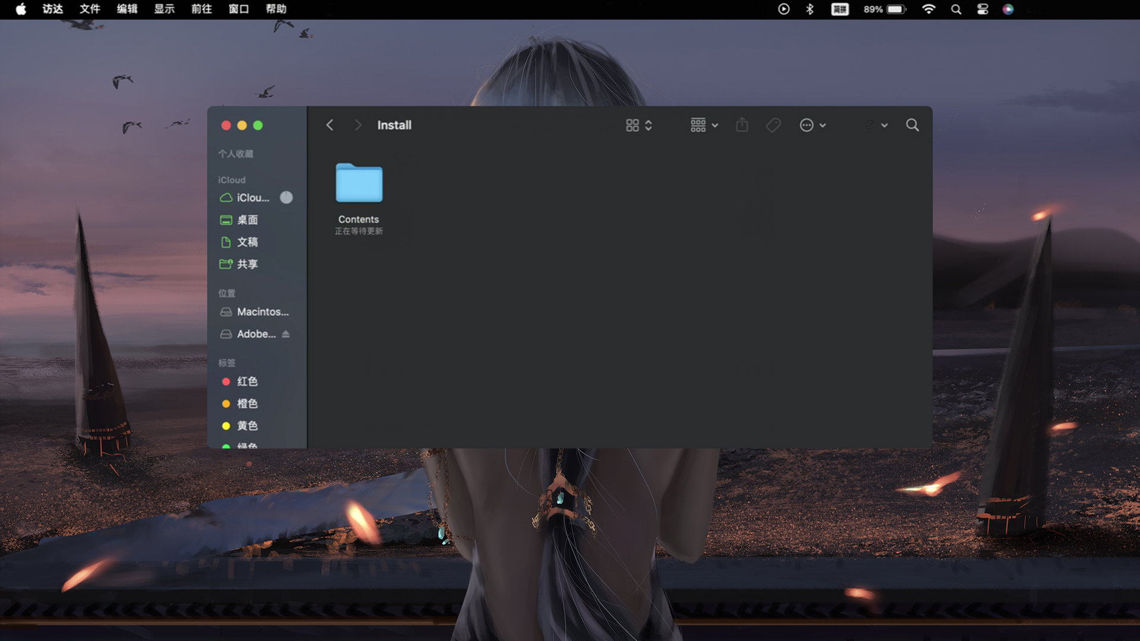Click the Finder search icon
The height and width of the screenshot is (641, 1140).
click(913, 125)
